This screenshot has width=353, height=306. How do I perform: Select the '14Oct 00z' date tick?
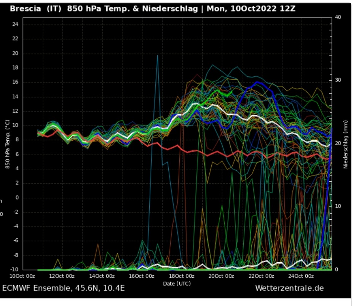[102, 276]
